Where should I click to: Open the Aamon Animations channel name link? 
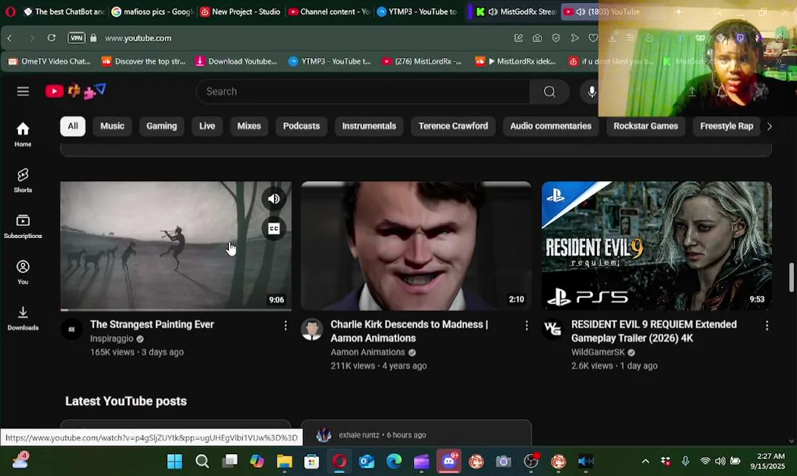tap(367, 352)
